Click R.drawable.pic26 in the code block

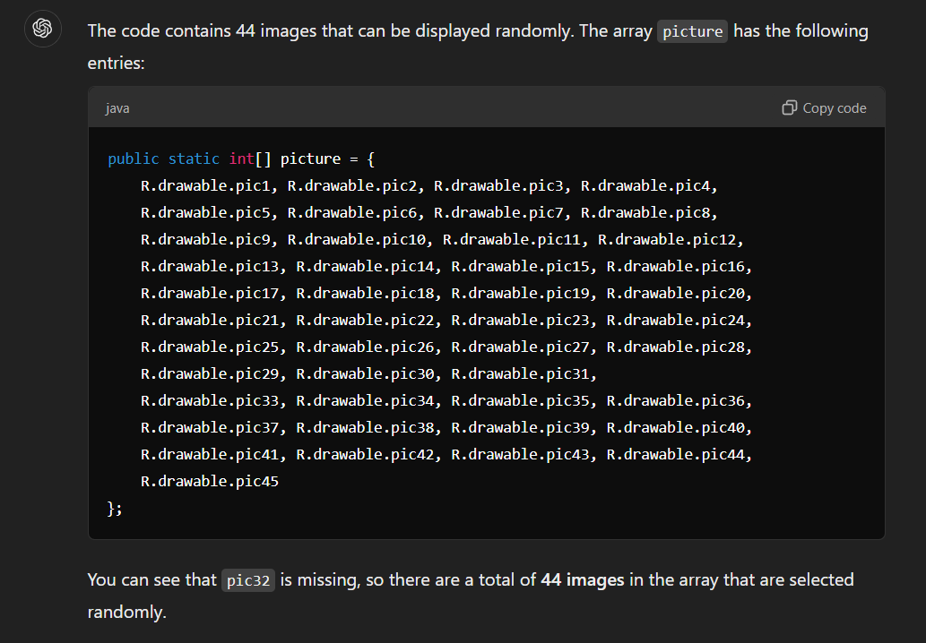pyautogui.click(x=365, y=347)
